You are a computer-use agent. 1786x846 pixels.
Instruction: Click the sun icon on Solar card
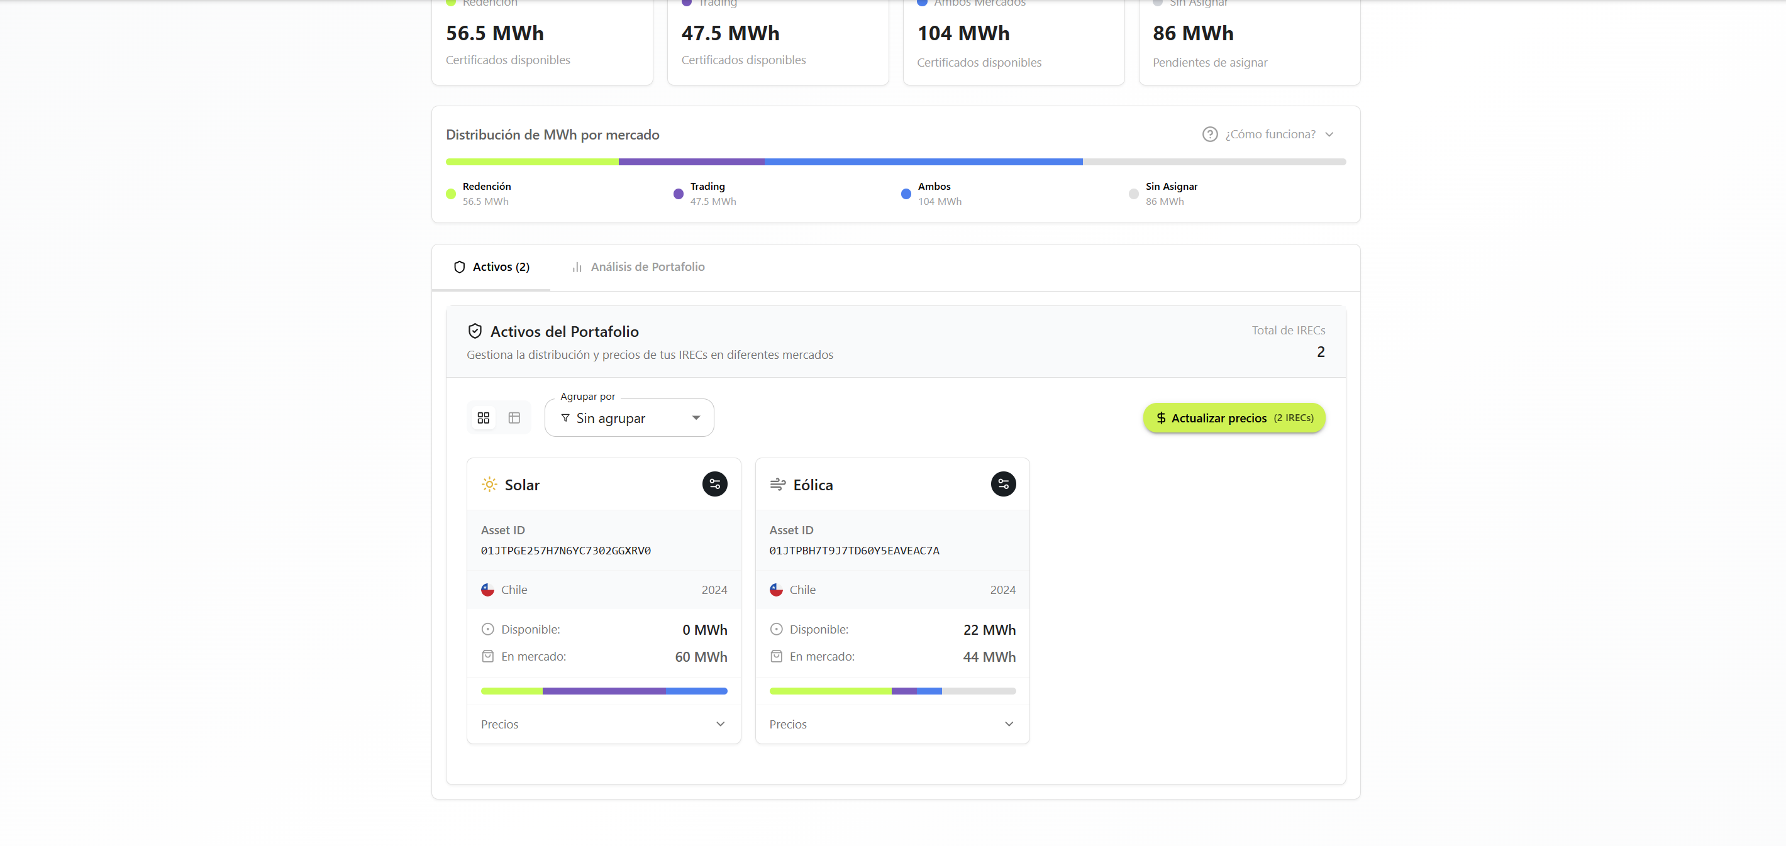489,485
